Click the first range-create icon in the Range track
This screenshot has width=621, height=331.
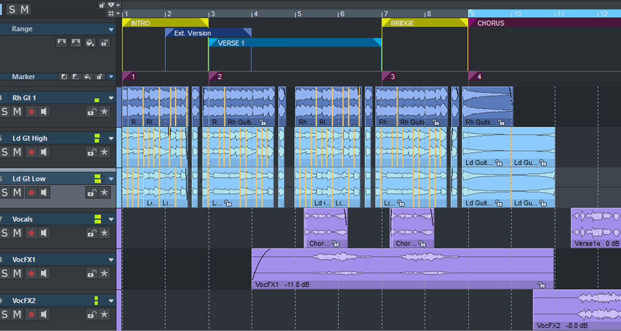tap(62, 42)
